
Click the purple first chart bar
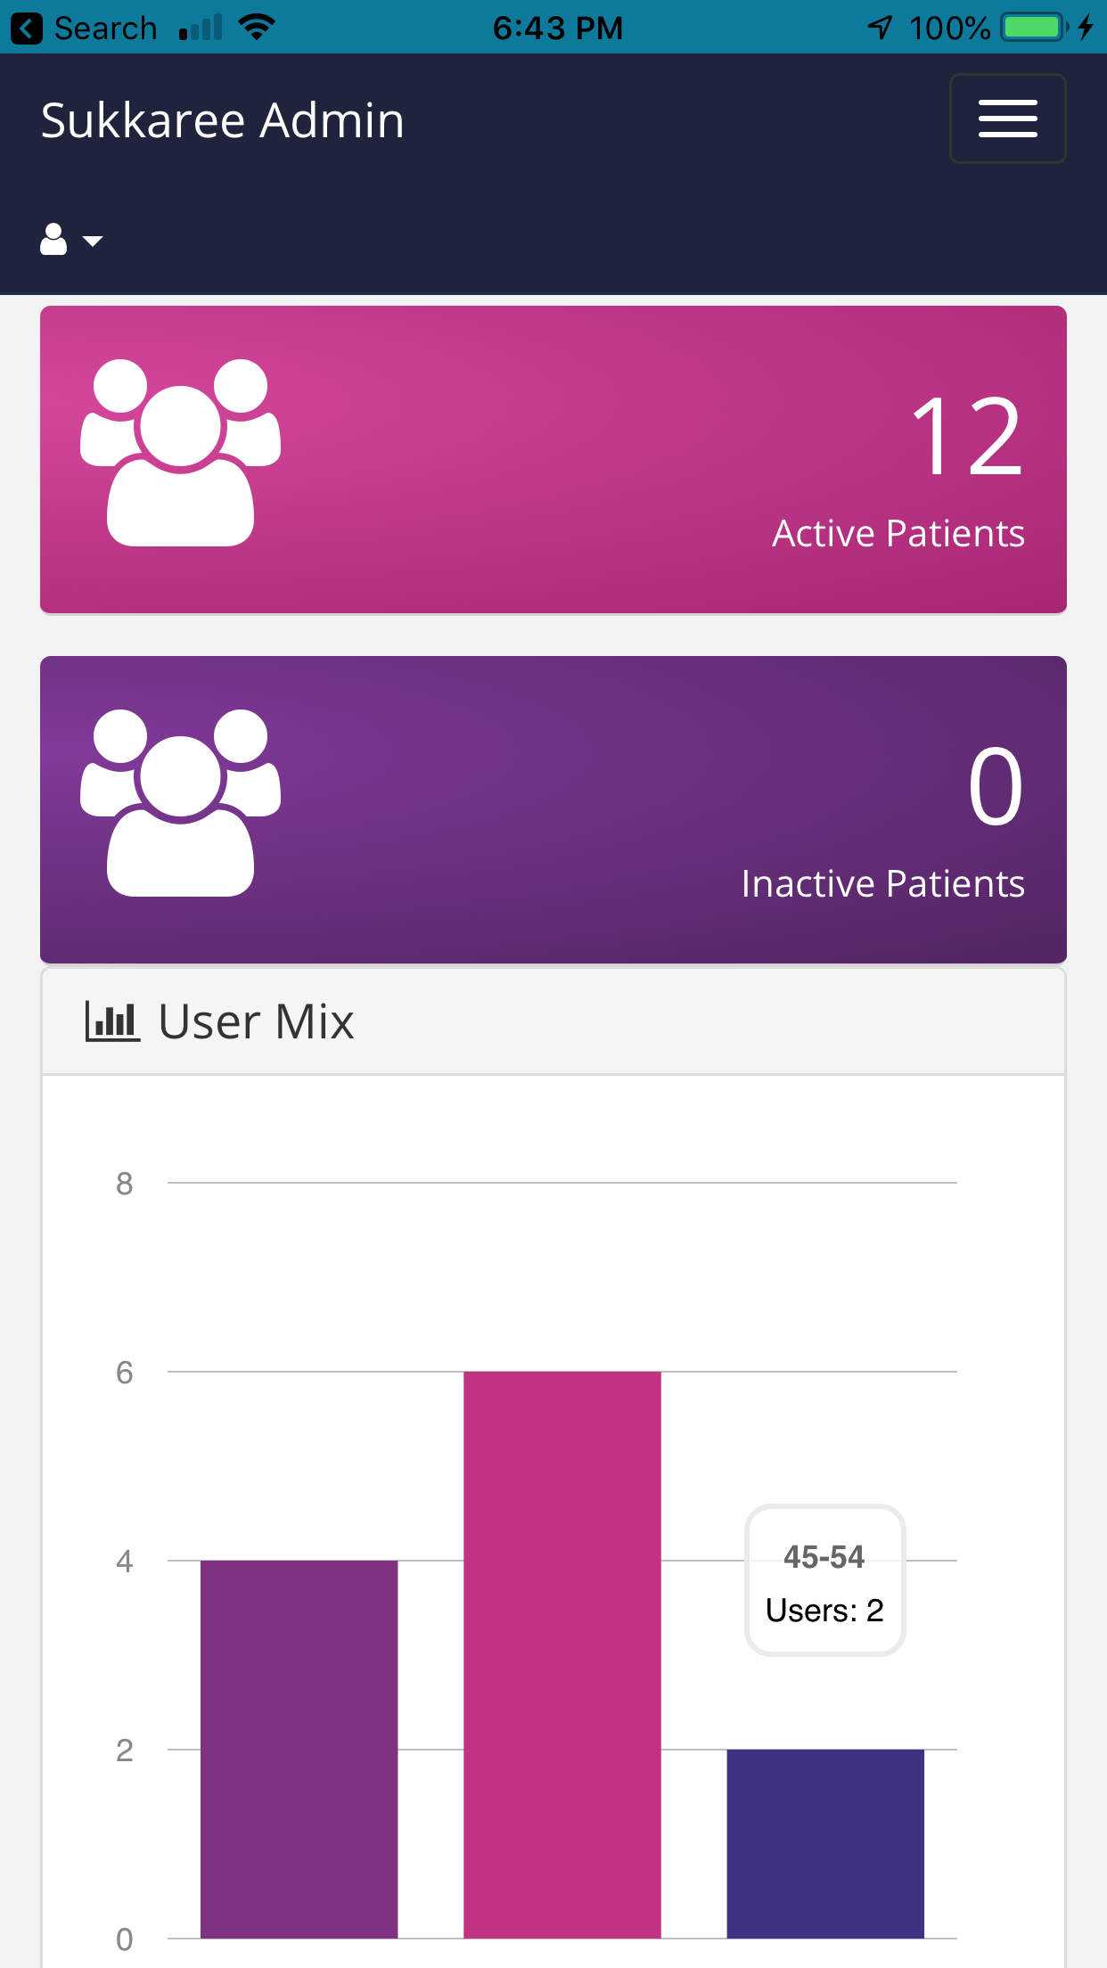[299, 1749]
